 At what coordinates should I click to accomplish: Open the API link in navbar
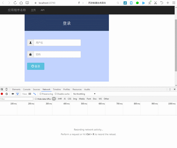tap(43, 10)
